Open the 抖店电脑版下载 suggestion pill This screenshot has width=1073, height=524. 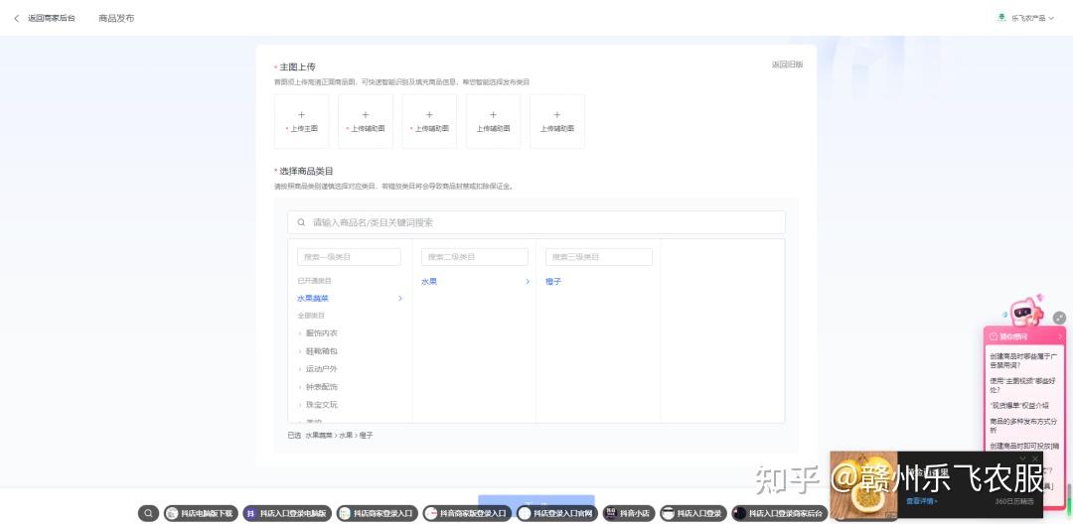pos(201,513)
